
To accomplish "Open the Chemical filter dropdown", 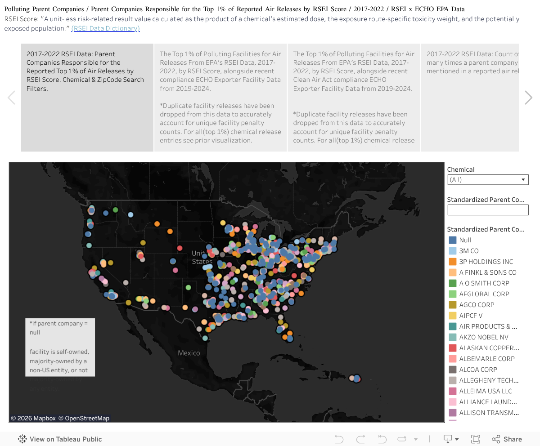I will coord(488,180).
